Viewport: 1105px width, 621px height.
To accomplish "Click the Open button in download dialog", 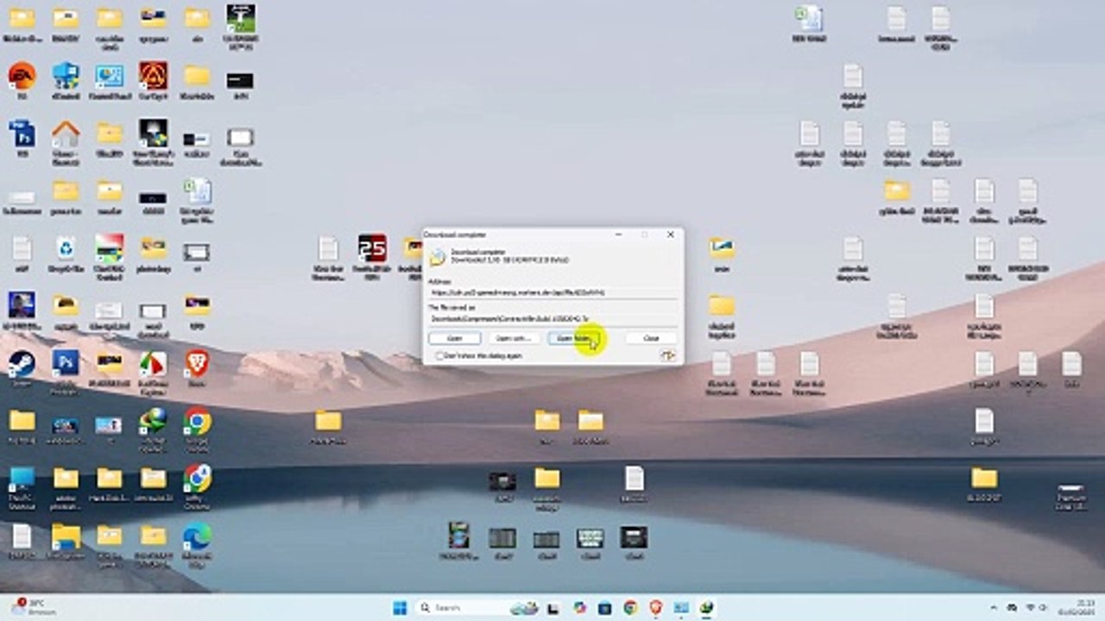I will [455, 338].
